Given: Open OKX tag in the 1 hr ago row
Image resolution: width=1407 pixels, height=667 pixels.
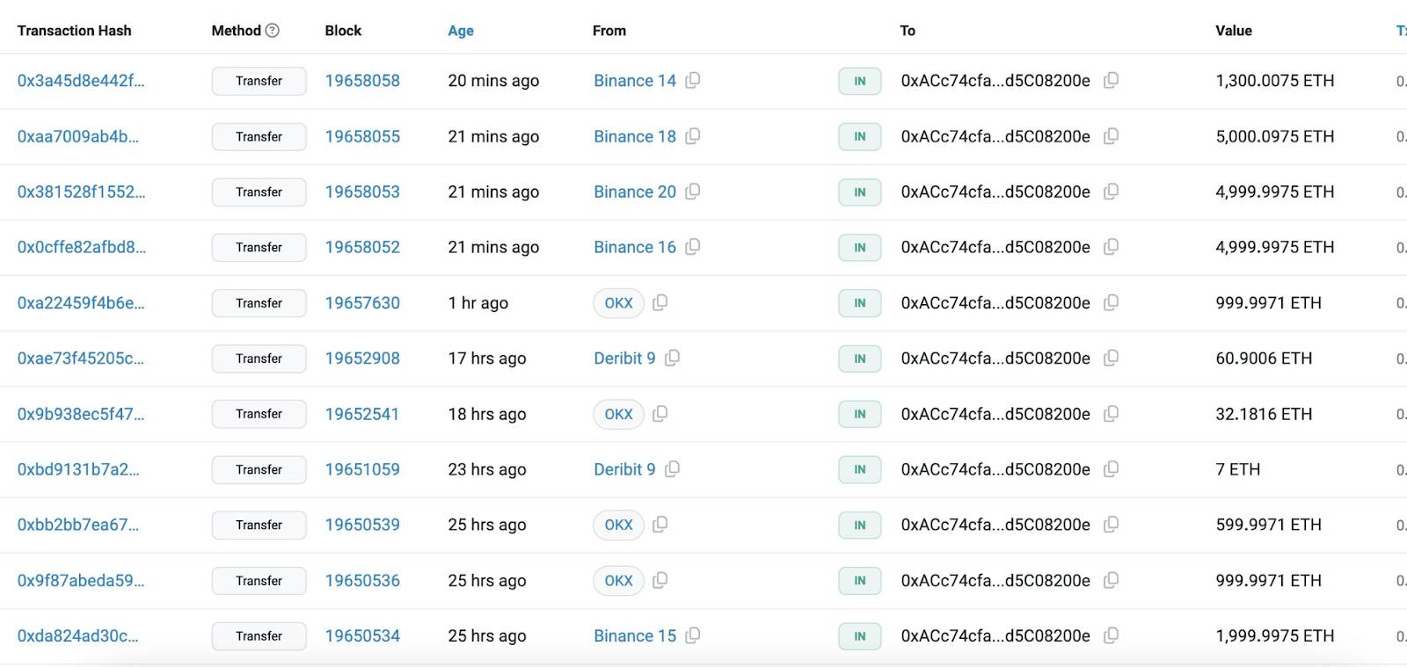Looking at the screenshot, I should (x=619, y=302).
